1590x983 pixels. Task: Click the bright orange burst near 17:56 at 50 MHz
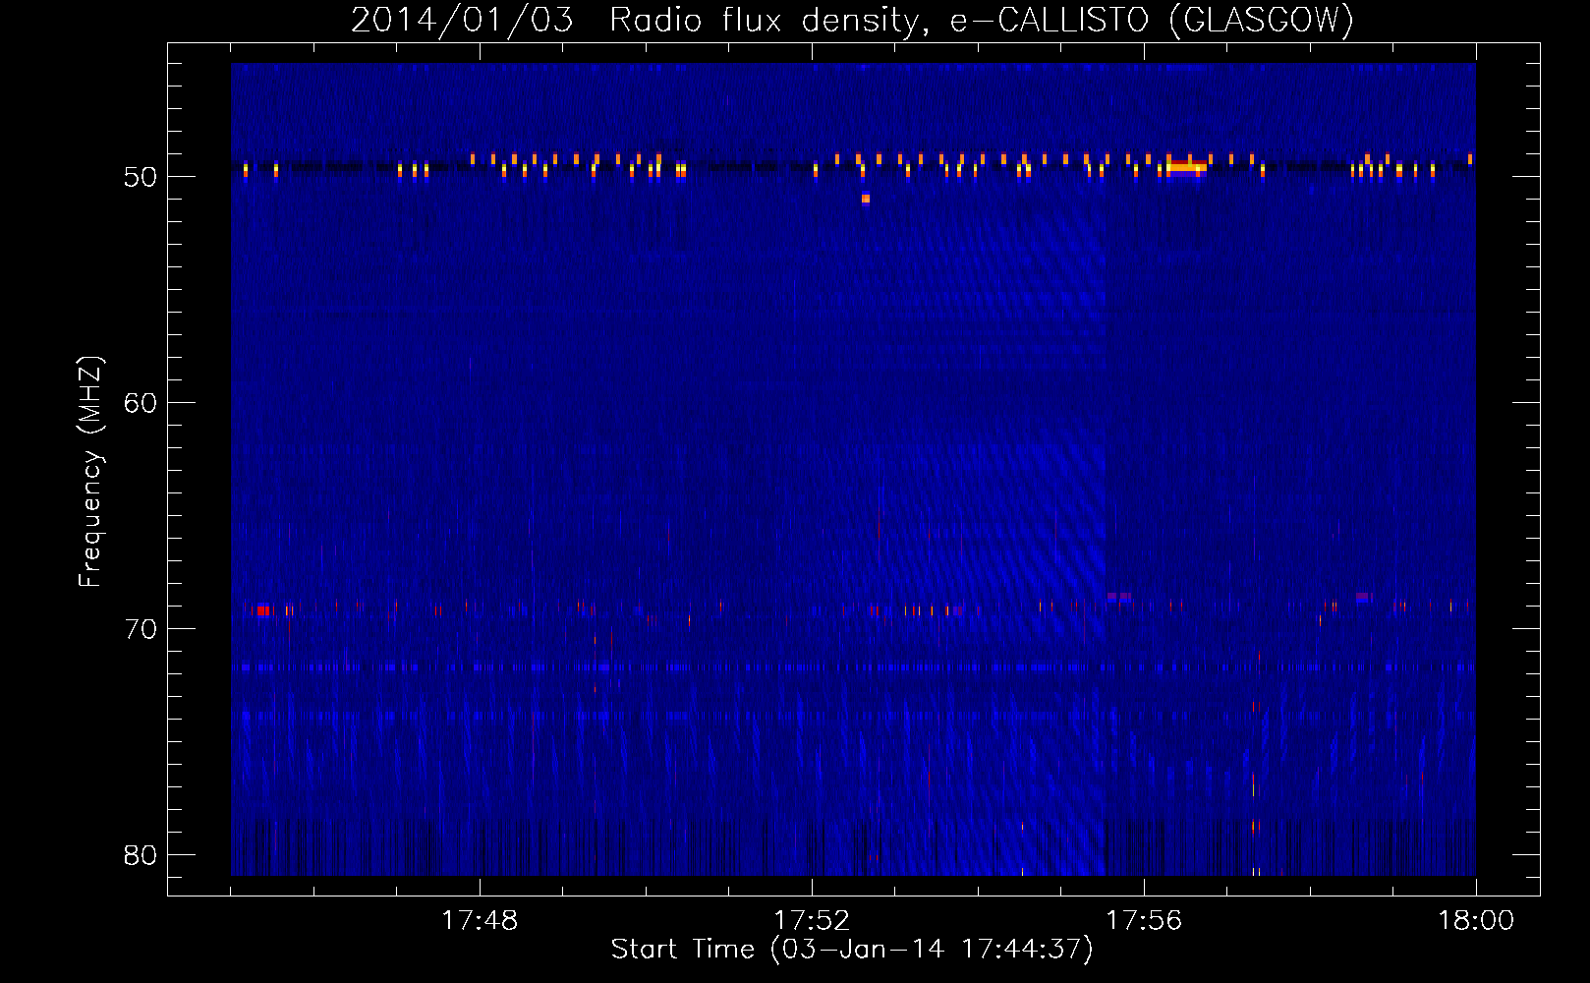tap(1186, 166)
